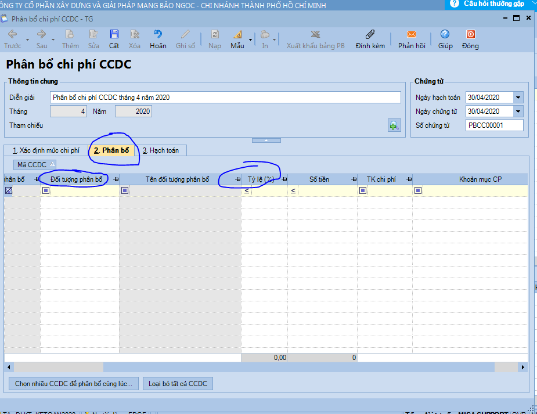Toggle the filter operator under TK chi phí
This screenshot has height=414, width=537.
click(x=363, y=190)
